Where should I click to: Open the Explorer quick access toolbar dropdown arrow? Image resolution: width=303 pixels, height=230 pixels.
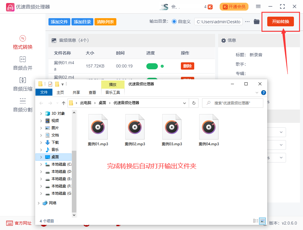[x=63, y=84]
